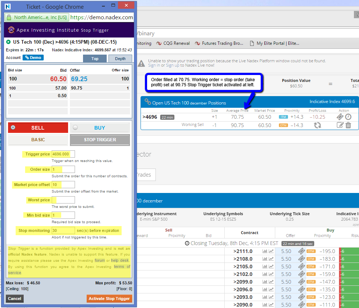Click the demo.nadex.com URL in the address bar
The height and width of the screenshot is (308, 359).
coord(102,17)
